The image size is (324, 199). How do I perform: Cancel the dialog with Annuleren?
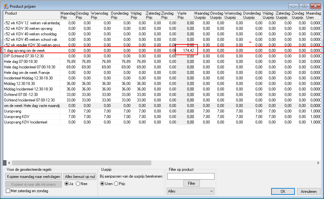tap(308, 191)
